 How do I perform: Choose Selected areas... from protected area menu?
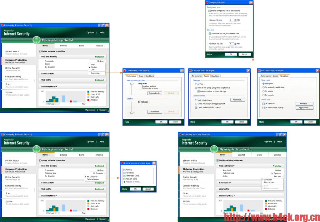pyautogui.click(x=93, y=179)
